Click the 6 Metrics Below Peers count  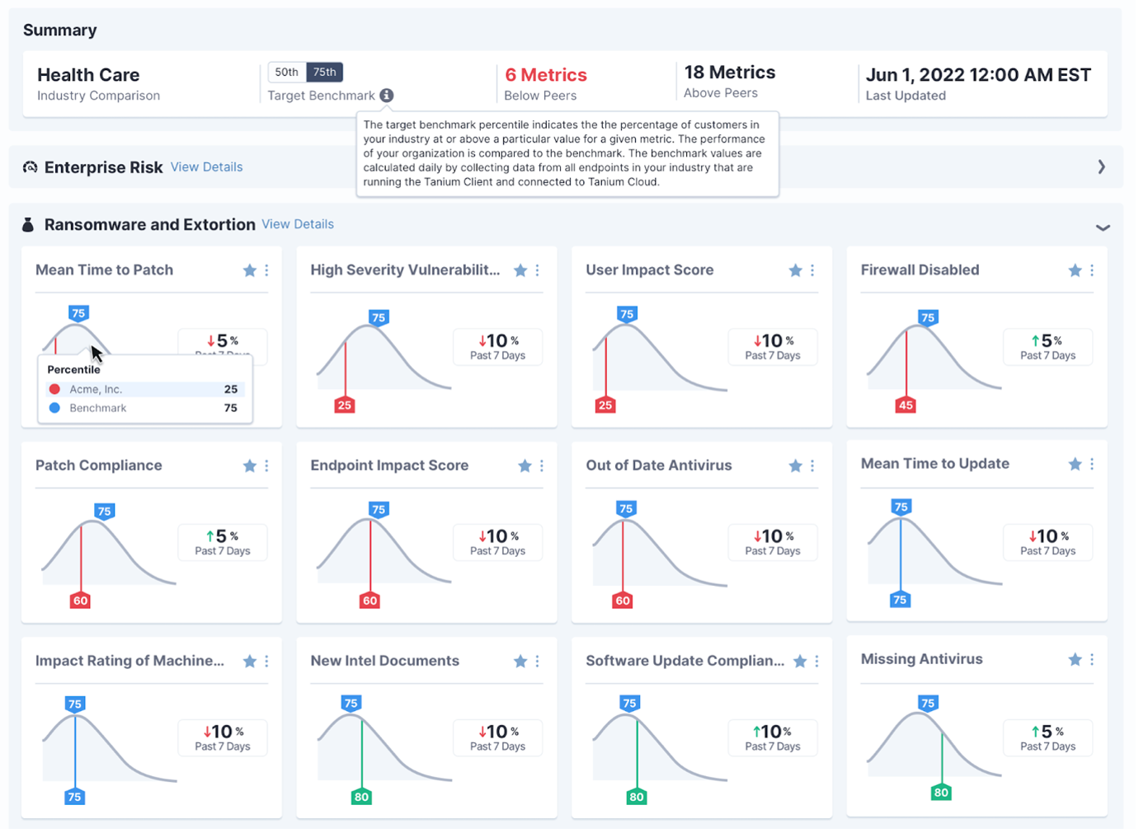pyautogui.click(x=546, y=75)
